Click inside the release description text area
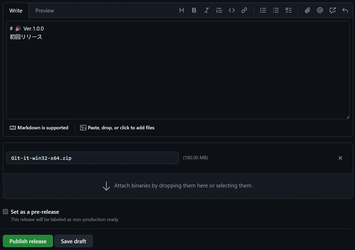The image size is (355, 250). tap(178, 70)
